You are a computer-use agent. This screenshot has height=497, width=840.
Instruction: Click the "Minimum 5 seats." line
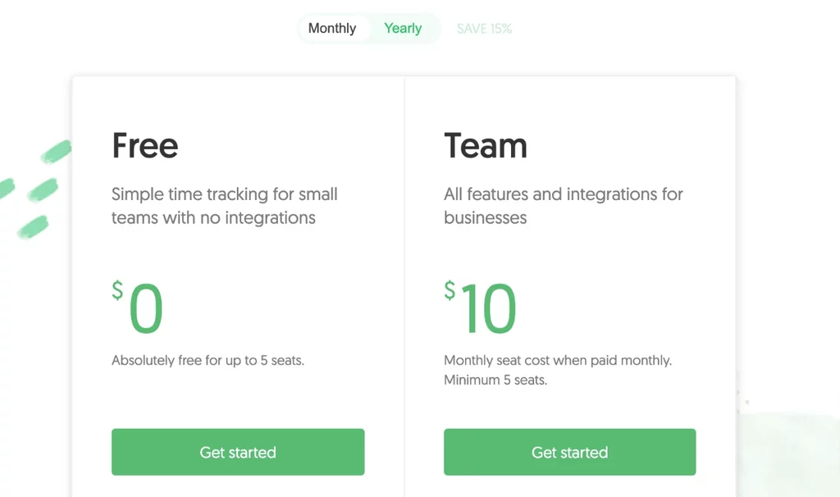pyautogui.click(x=495, y=380)
